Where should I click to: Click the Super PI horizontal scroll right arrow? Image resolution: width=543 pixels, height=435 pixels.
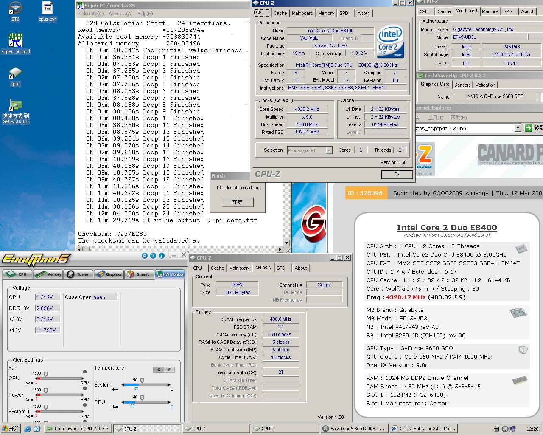coord(280,250)
